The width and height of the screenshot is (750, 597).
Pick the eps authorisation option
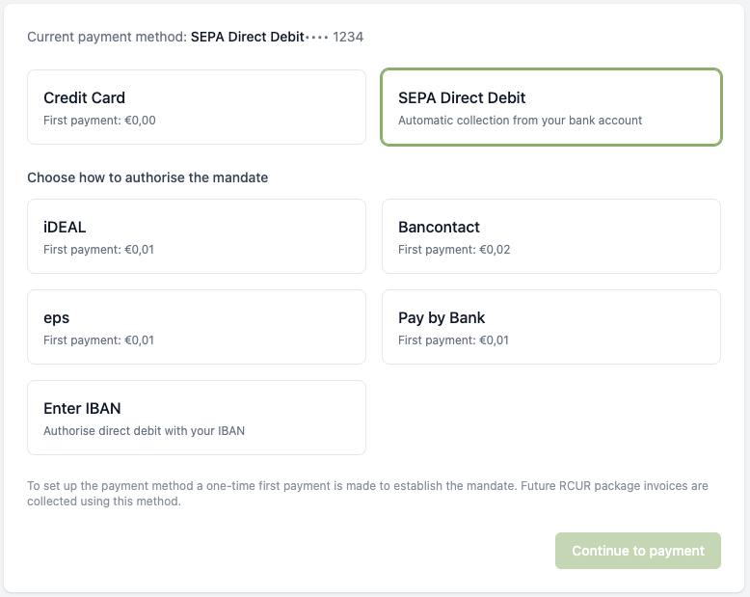click(x=197, y=327)
